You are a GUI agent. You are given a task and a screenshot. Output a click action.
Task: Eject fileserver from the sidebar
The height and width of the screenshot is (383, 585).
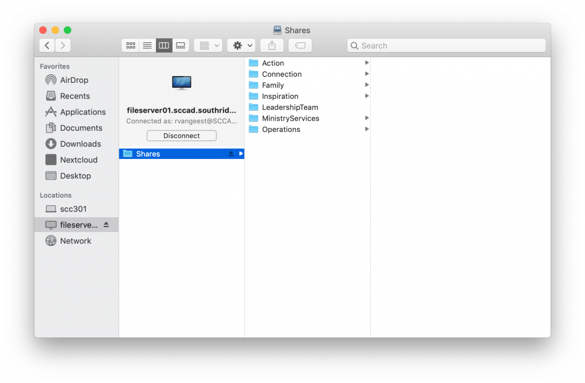tap(106, 225)
